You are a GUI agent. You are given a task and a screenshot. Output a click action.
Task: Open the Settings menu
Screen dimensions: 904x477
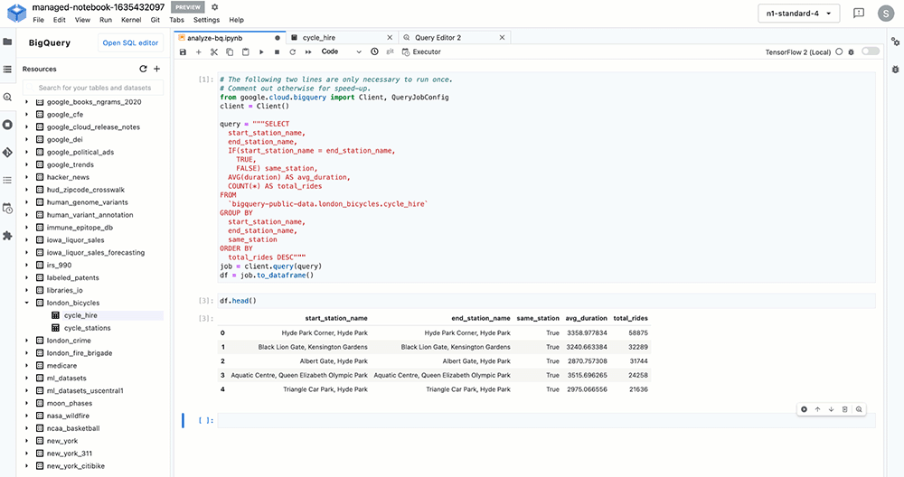(206, 20)
